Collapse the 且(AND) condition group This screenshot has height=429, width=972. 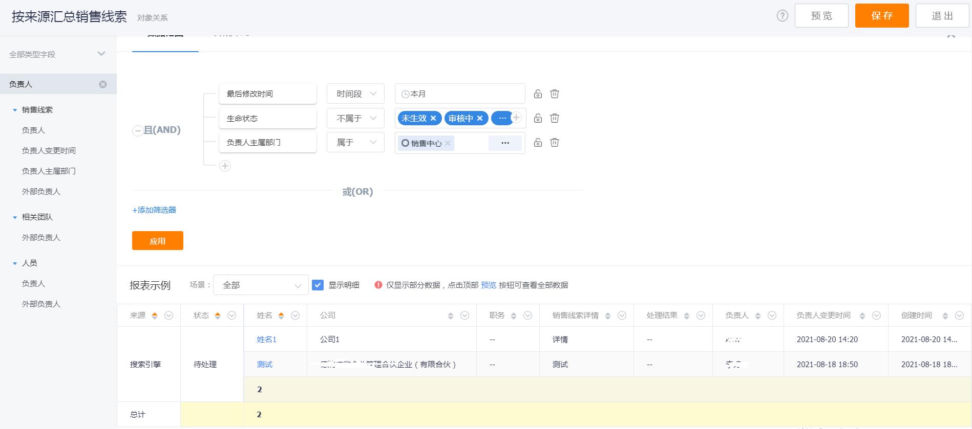[x=137, y=131]
